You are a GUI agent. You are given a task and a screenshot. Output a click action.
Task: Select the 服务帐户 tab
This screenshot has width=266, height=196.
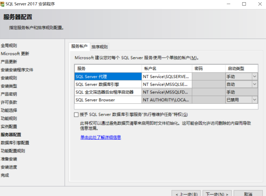click(79, 47)
